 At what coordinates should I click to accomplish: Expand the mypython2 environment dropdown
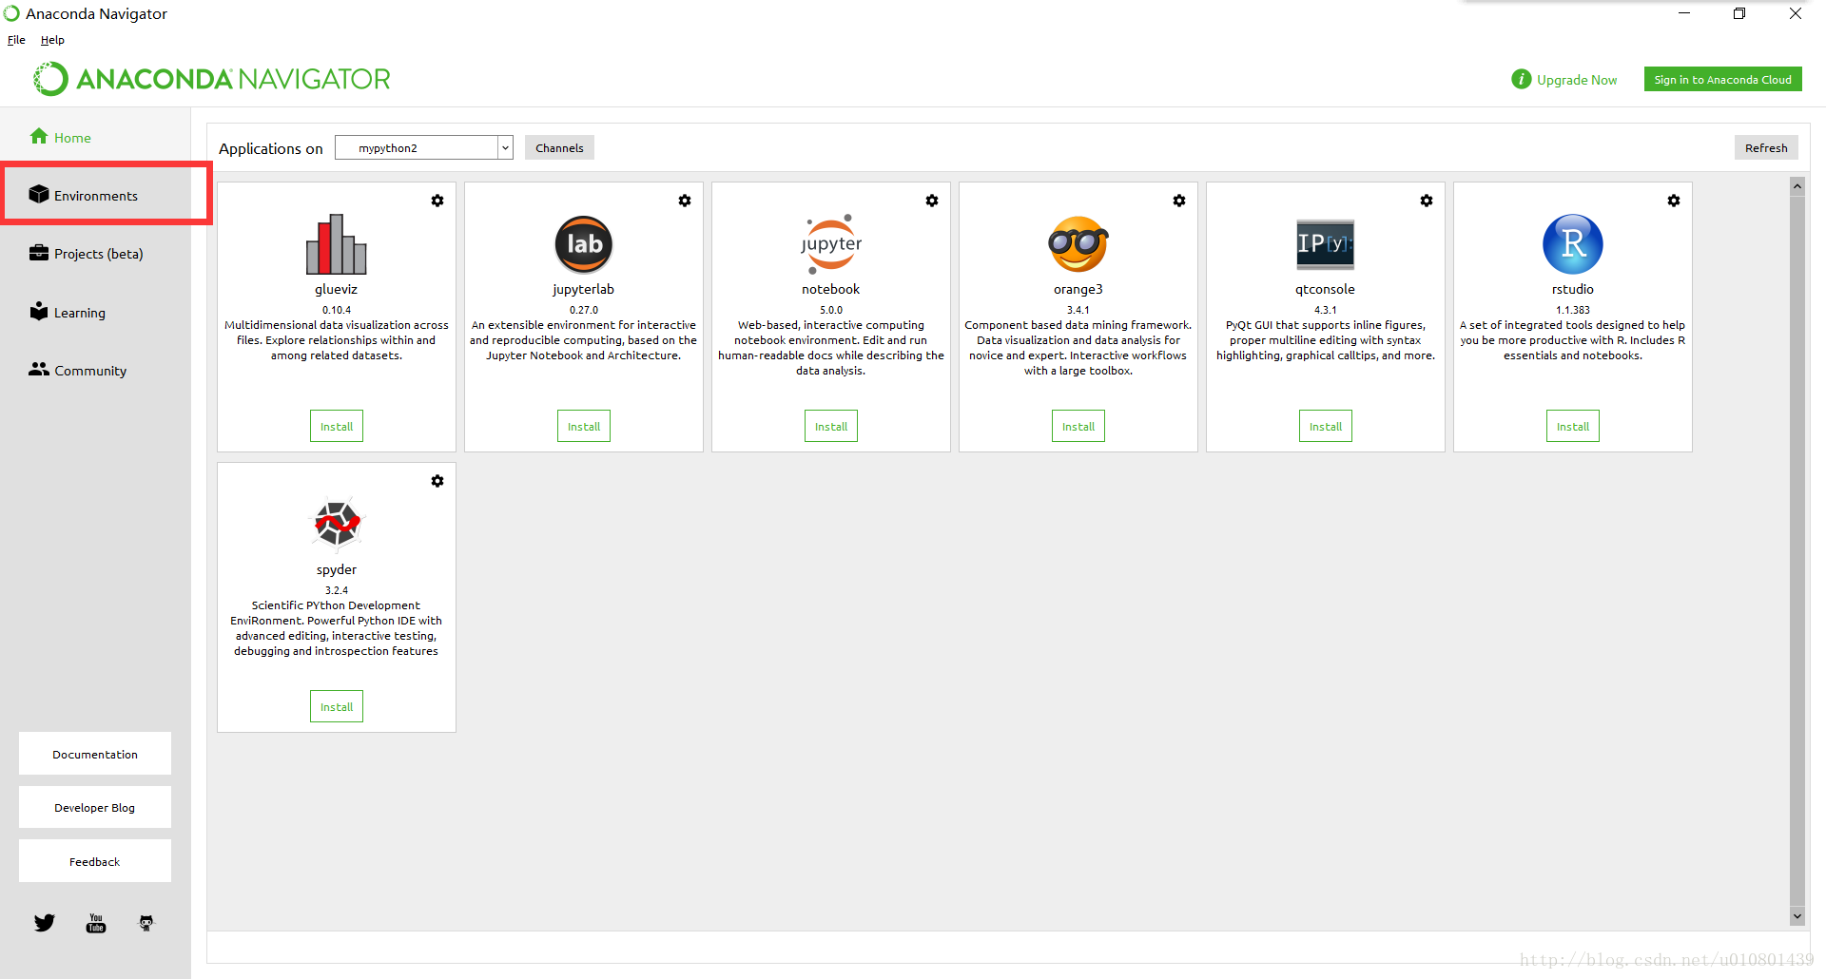point(505,148)
